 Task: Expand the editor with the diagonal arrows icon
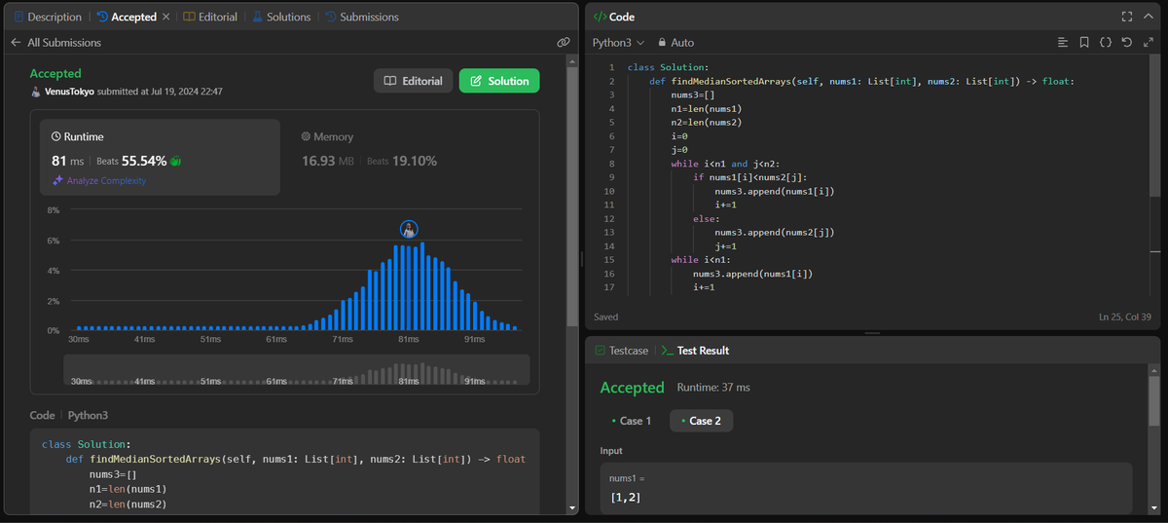coord(1149,43)
